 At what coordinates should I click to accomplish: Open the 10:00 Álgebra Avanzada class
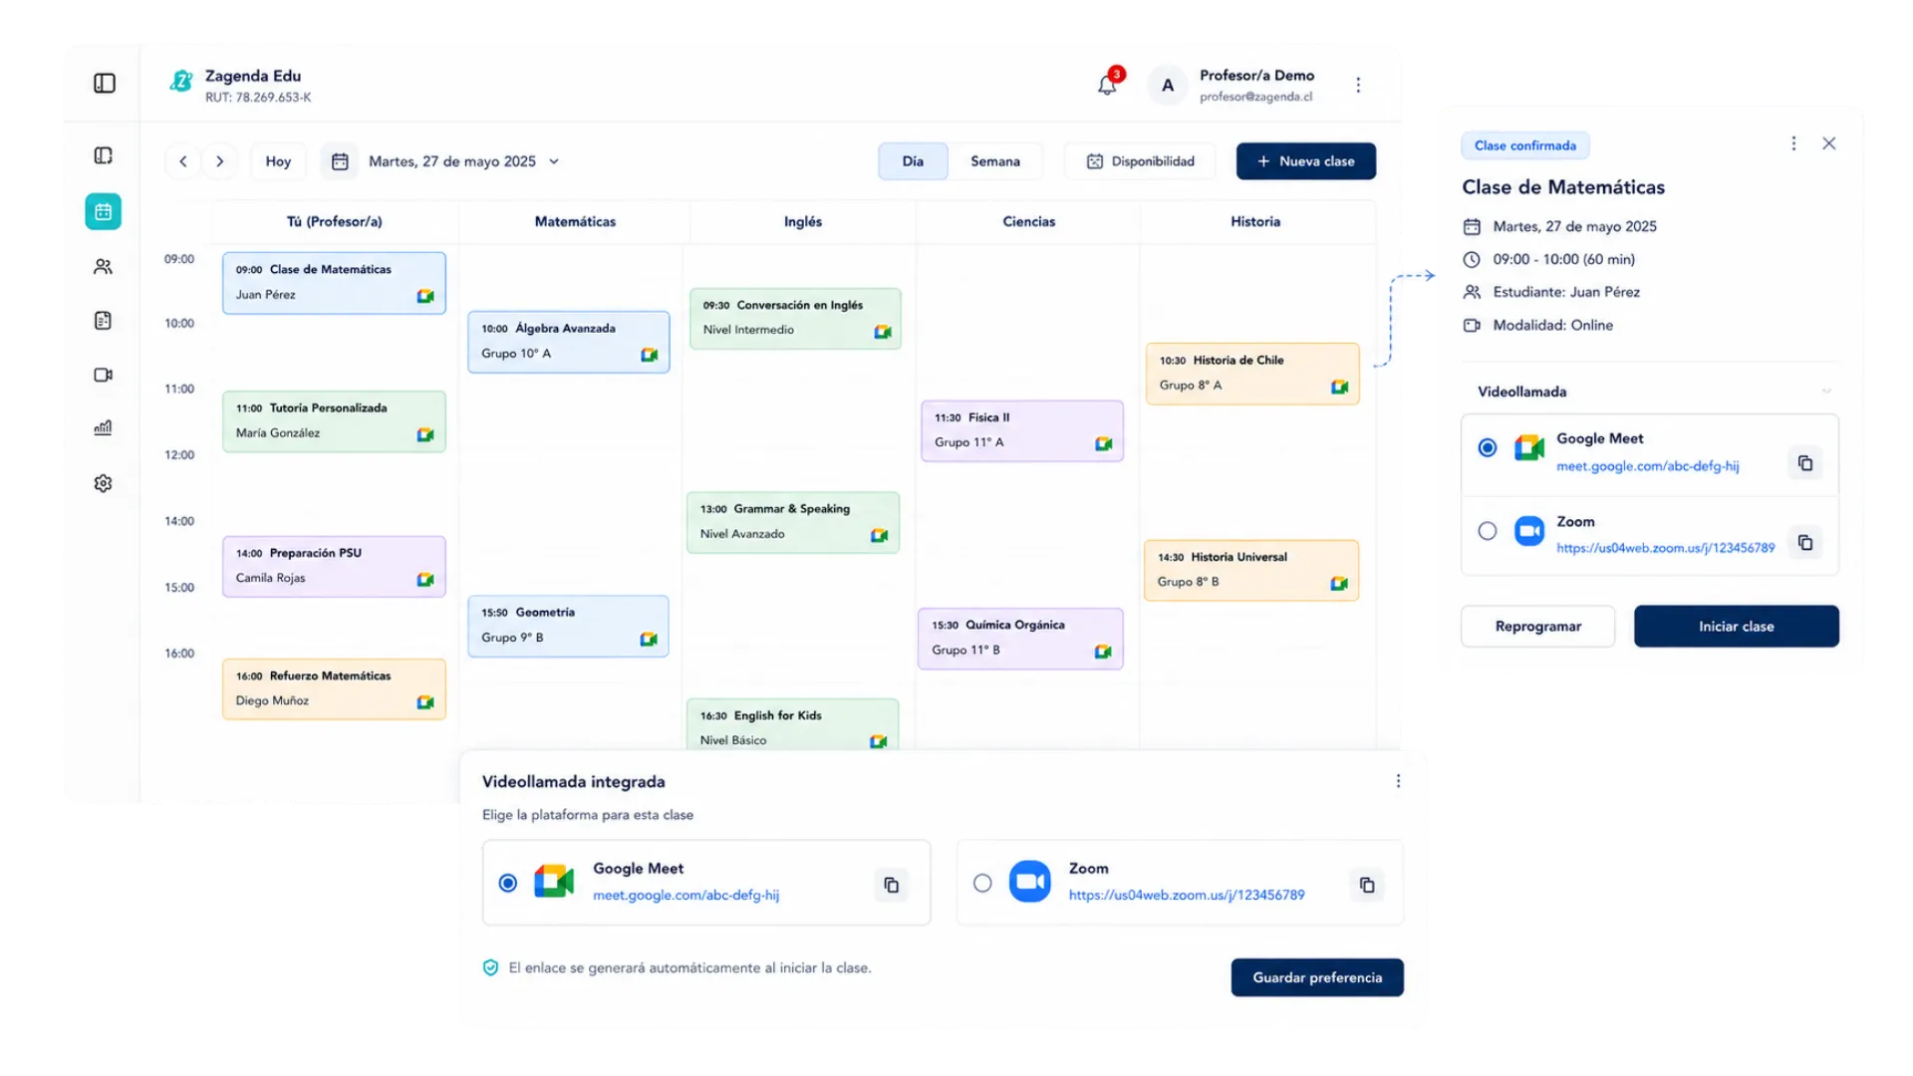pos(569,342)
